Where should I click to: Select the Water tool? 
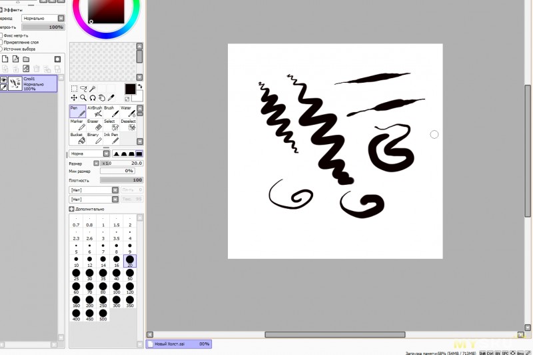pos(128,111)
